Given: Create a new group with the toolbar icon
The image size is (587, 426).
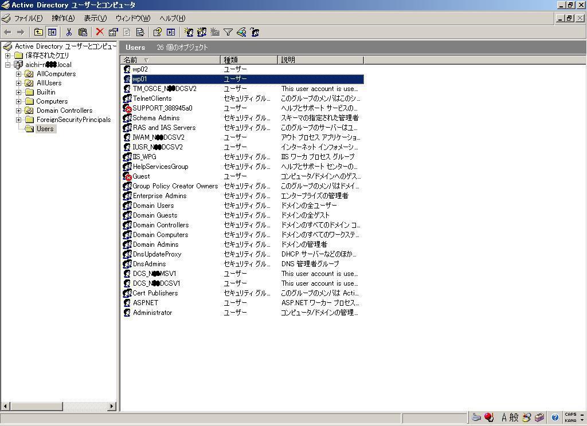Looking at the screenshot, I should (201, 33).
